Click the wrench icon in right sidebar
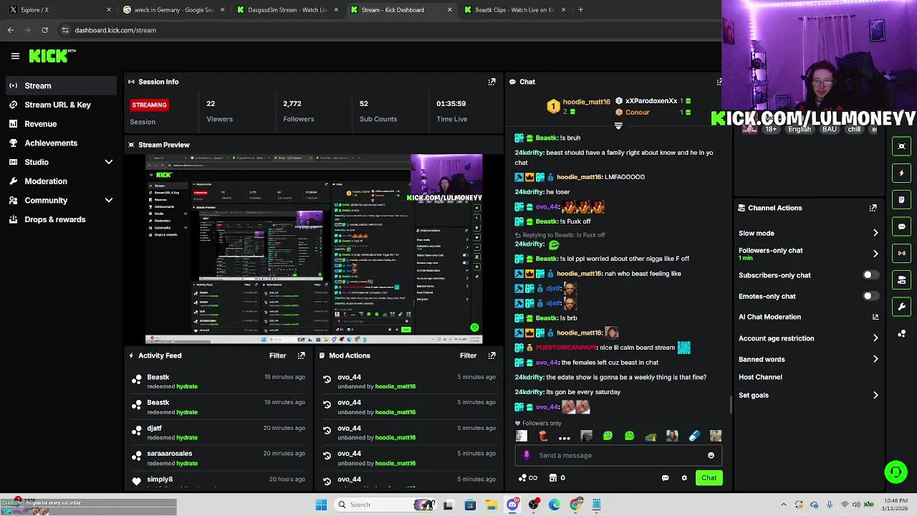Image resolution: width=917 pixels, height=516 pixels. tap(902, 307)
